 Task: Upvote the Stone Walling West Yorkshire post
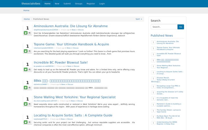pyautogui.click(x=26, y=104)
